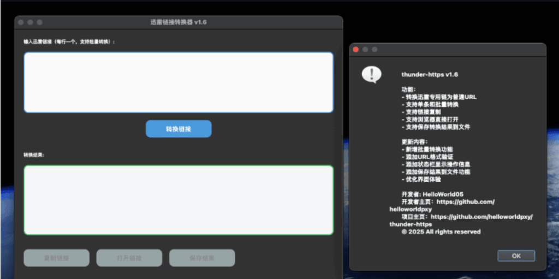Viewport: 559px width, 279px height.
Task: Click the 功能: section heading in dialog
Action: click(408, 90)
